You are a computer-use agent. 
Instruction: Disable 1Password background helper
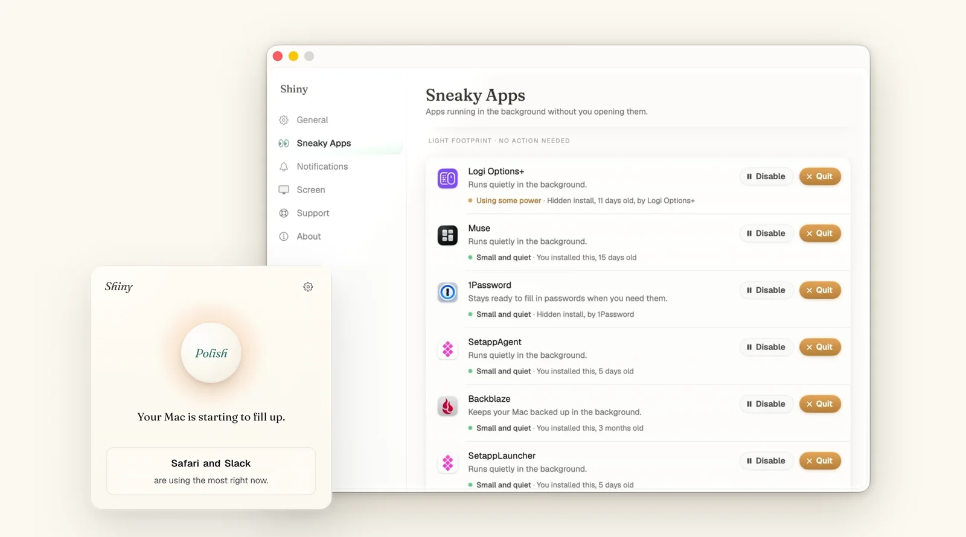tap(766, 290)
